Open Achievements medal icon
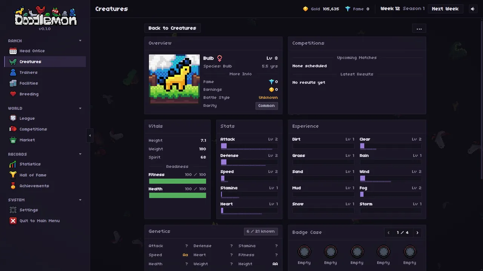Image resolution: width=483 pixels, height=271 pixels. (13, 186)
